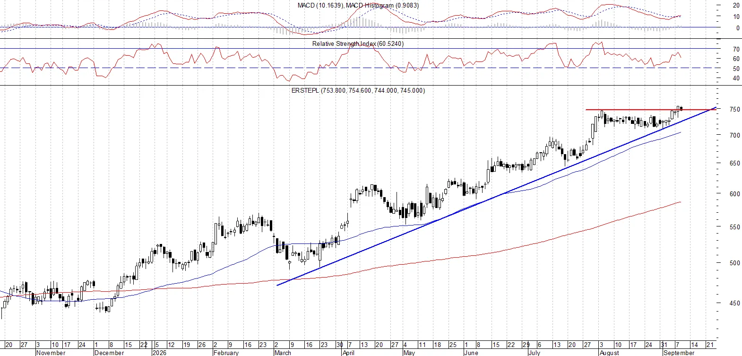The image size is (742, 356).
Task: Click the April month label
Action: tap(348, 353)
